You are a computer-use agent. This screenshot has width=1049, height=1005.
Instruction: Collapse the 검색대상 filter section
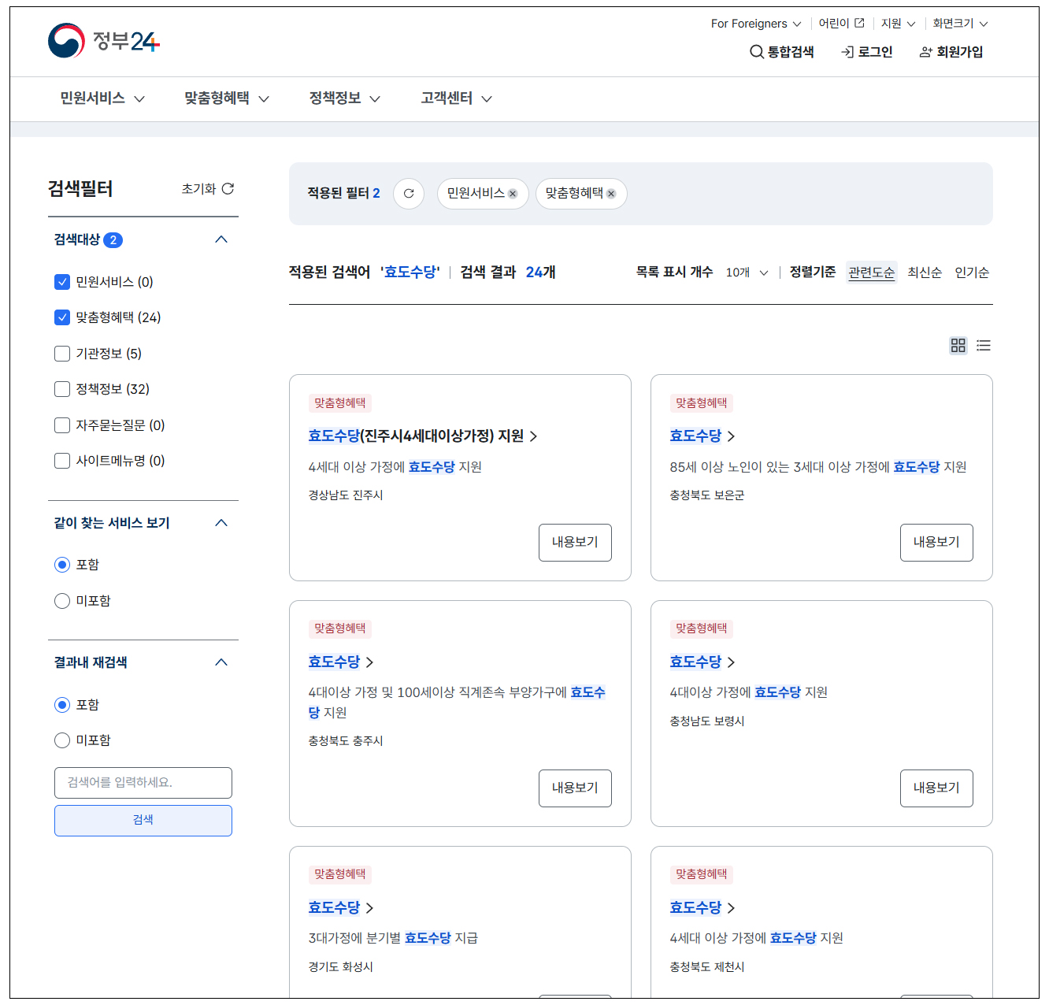pos(221,239)
